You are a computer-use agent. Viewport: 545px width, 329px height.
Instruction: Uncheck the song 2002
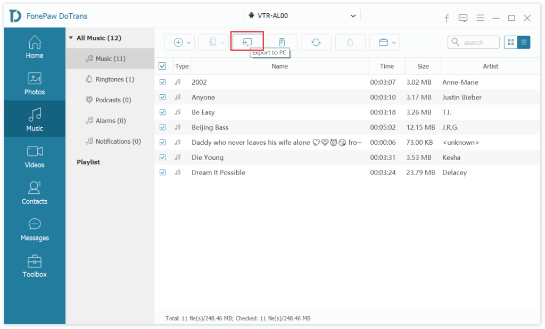point(162,82)
